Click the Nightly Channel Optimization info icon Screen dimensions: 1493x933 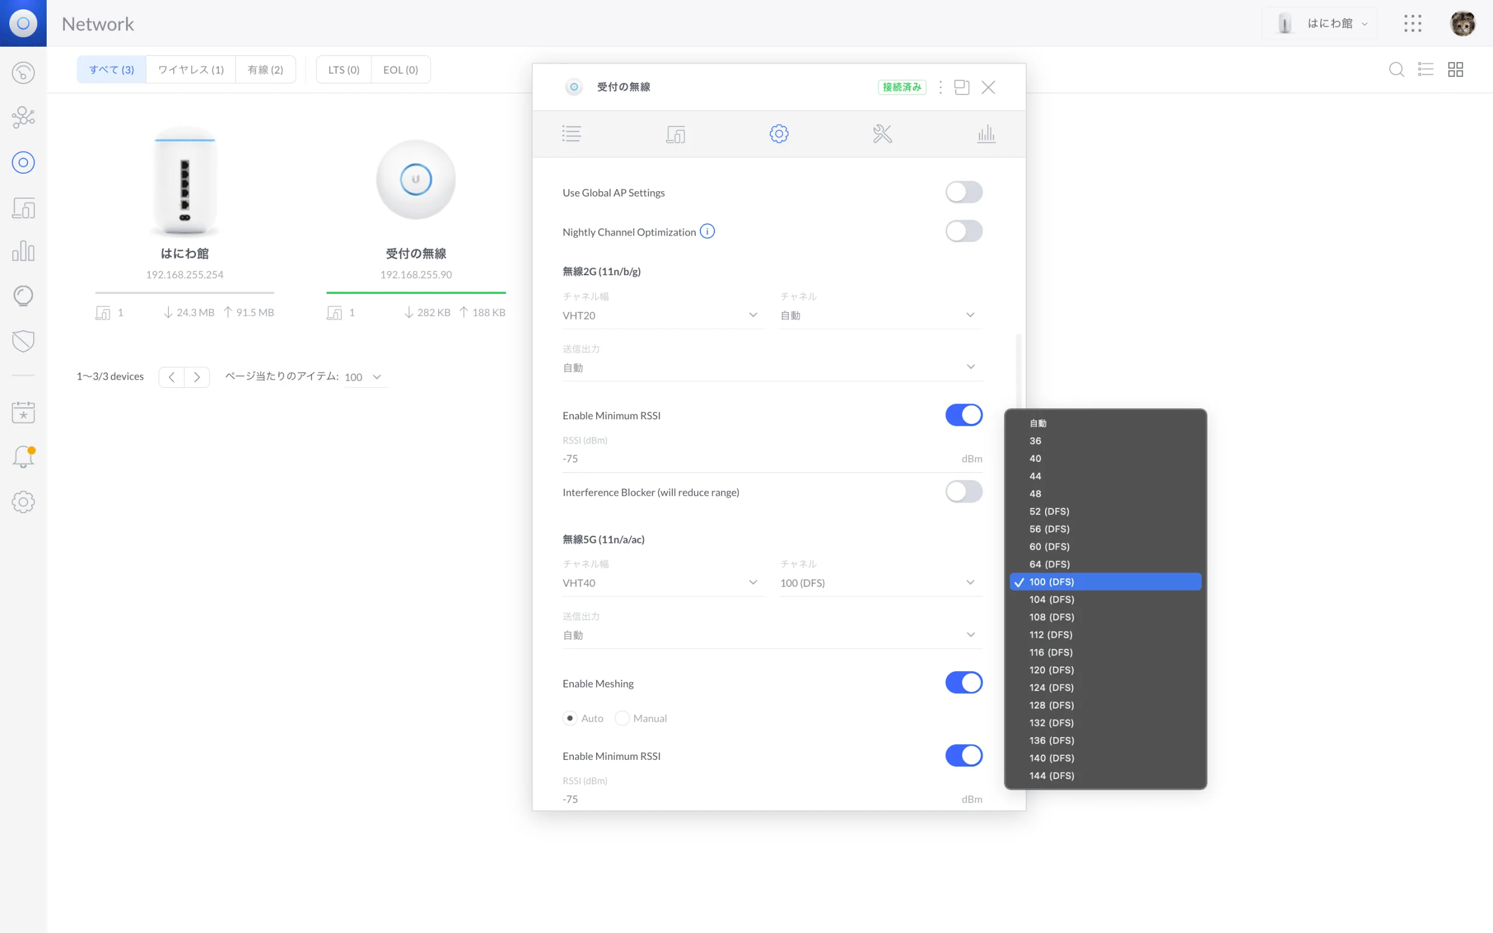tap(707, 232)
